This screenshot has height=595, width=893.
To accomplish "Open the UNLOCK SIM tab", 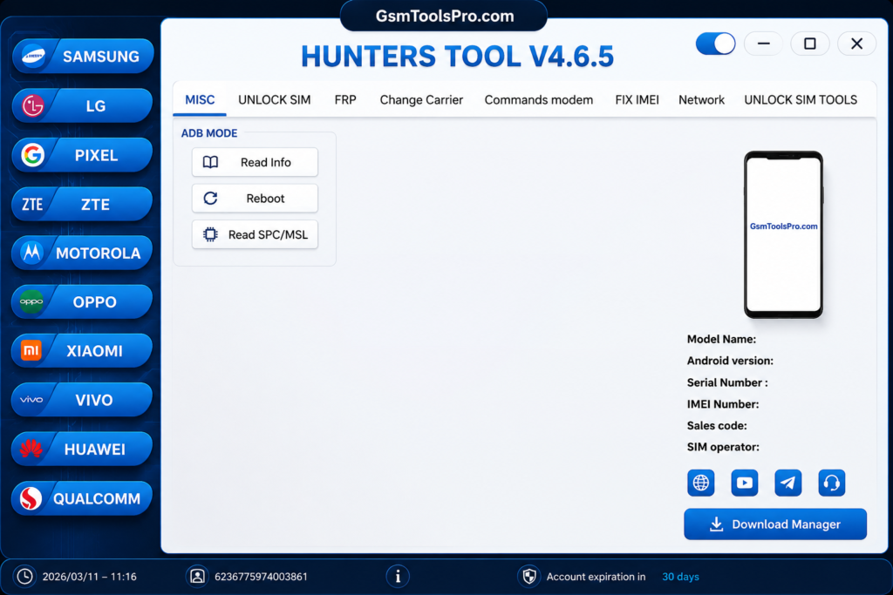I will tap(275, 100).
